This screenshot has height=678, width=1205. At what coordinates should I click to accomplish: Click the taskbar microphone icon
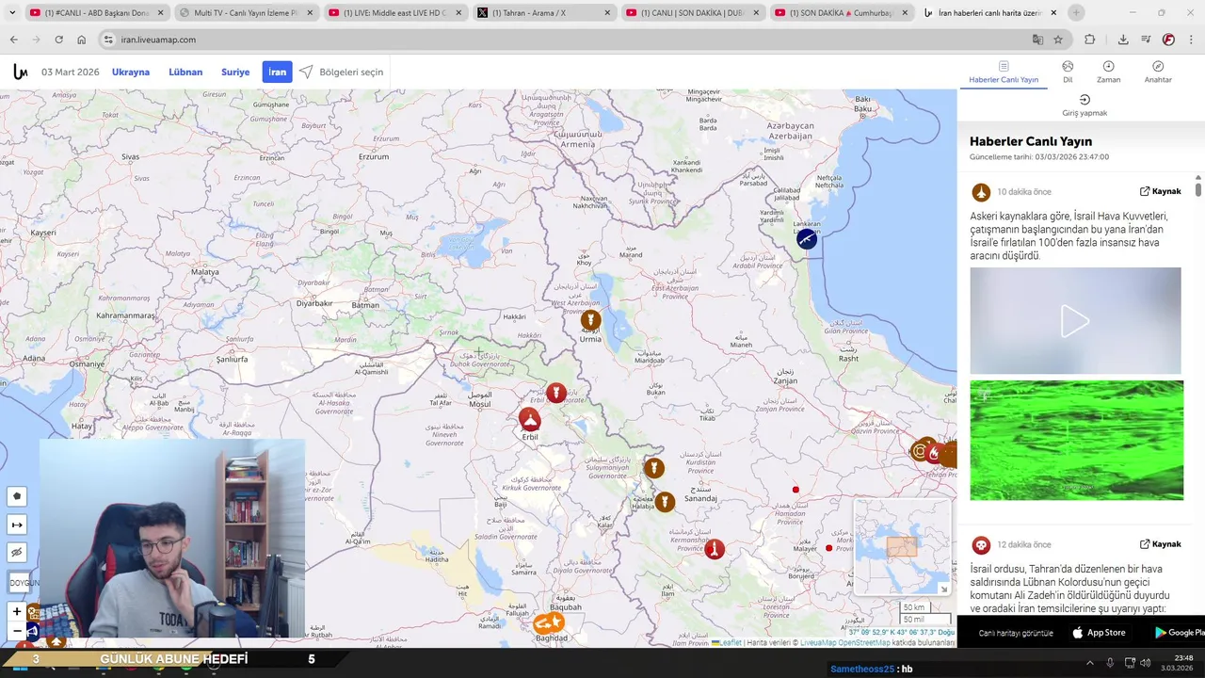click(1110, 663)
